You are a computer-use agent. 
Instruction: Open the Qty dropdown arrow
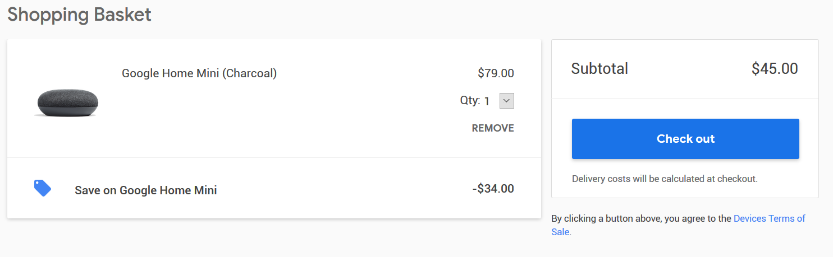[507, 101]
